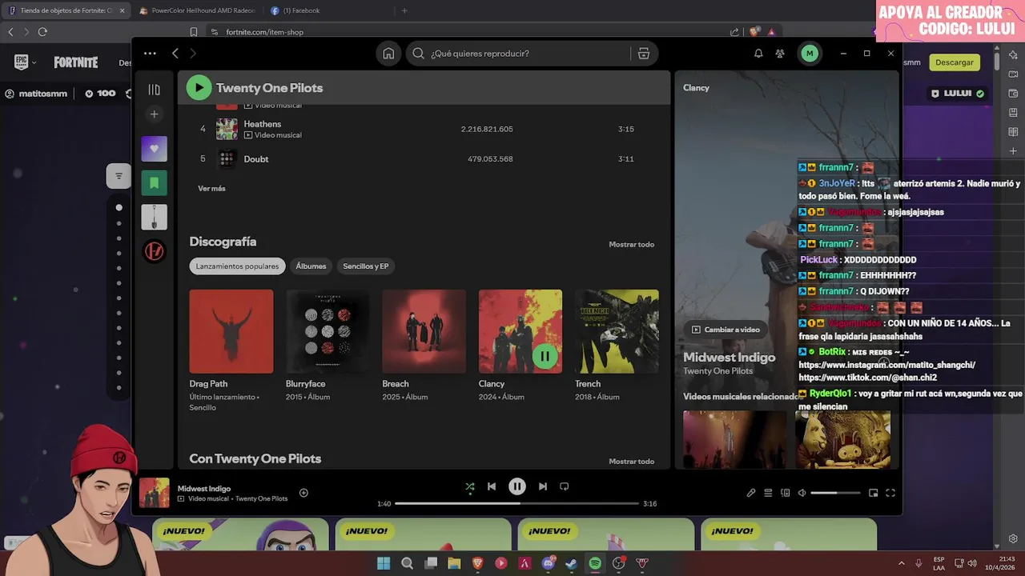Open Discord from the taskbar

pyautogui.click(x=549, y=563)
